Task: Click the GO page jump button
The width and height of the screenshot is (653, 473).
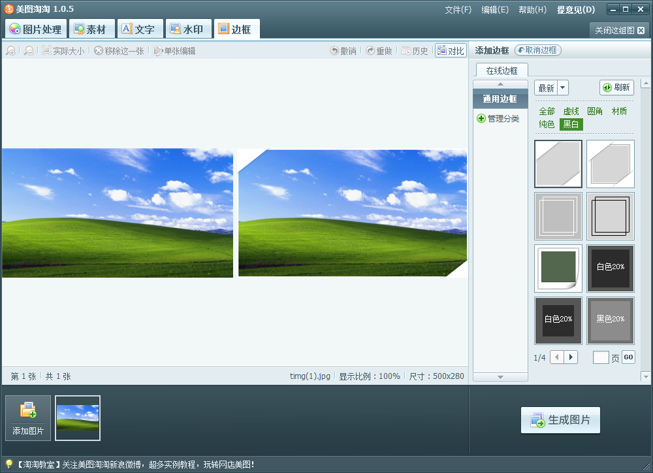Action: (x=628, y=357)
